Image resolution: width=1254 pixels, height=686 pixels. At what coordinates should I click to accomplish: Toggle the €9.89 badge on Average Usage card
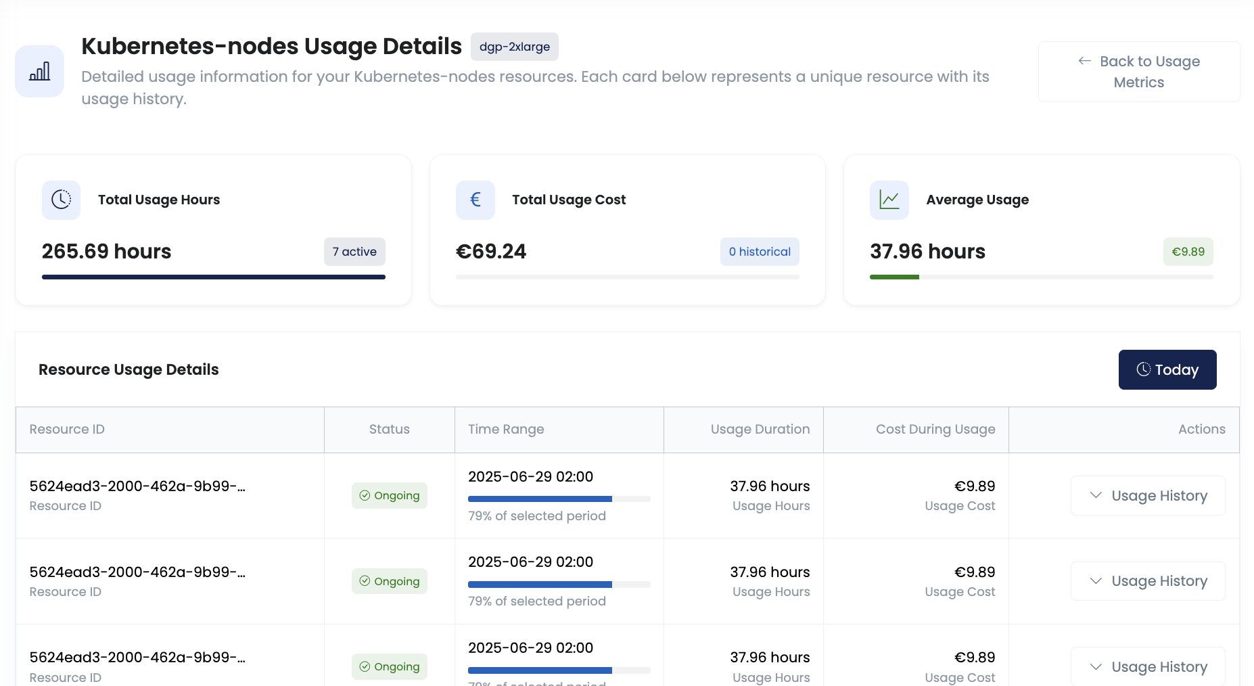click(x=1188, y=252)
